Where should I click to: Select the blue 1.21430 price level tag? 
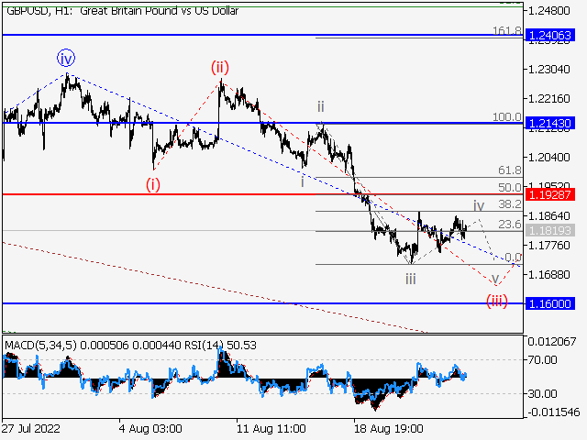point(552,123)
